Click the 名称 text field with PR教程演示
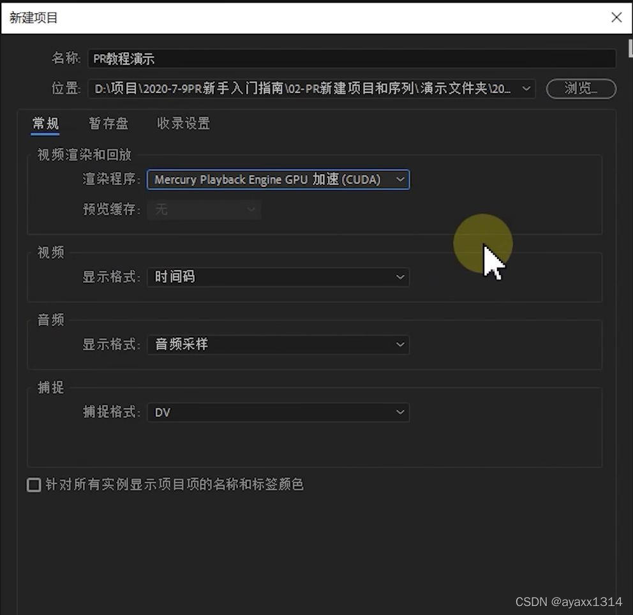Image resolution: width=633 pixels, height=615 pixels. [351, 59]
